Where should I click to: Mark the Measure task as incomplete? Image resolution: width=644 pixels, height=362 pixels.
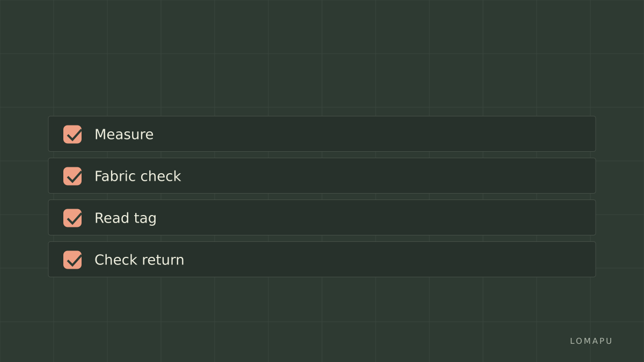point(72,134)
